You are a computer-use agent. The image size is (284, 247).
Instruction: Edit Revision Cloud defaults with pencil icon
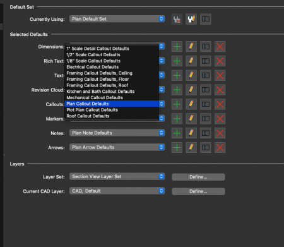click(191, 90)
